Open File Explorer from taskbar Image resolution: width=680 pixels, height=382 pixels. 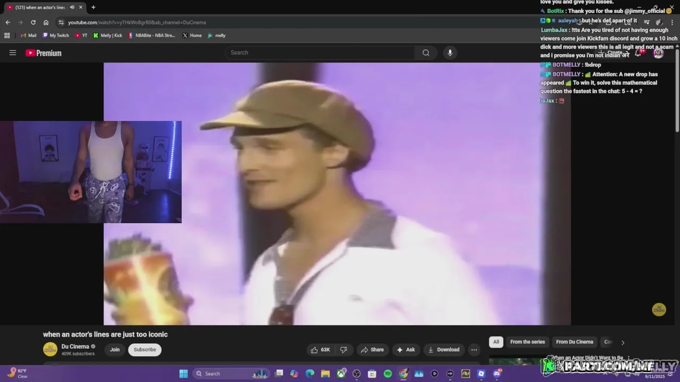click(325, 374)
